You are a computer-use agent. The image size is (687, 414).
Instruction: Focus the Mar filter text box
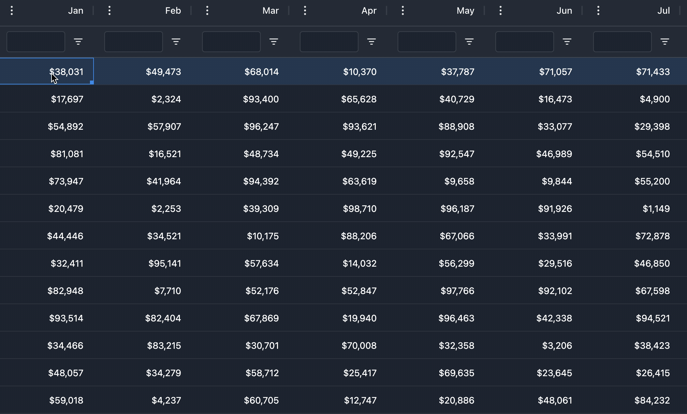(x=231, y=42)
